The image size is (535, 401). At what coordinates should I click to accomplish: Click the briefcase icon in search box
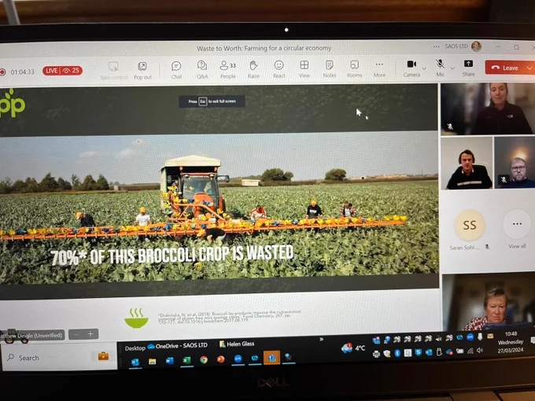[103, 356]
